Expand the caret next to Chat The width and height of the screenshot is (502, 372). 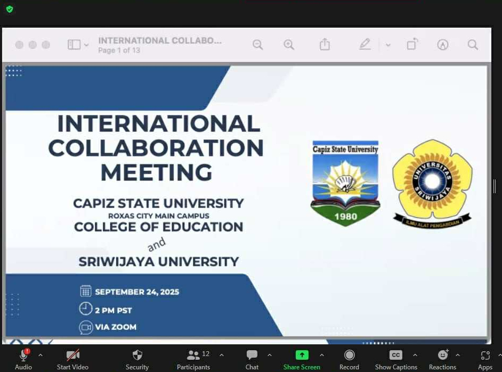point(269,355)
